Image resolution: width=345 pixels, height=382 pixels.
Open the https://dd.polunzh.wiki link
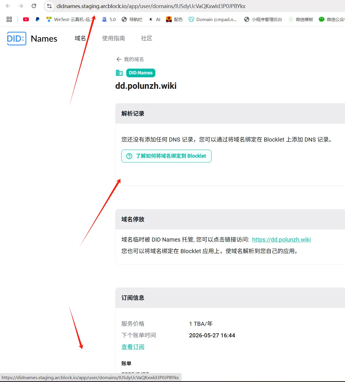(281, 240)
